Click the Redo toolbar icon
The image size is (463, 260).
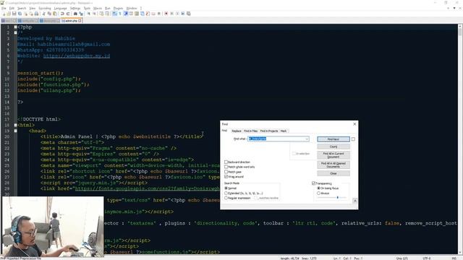click(67, 14)
